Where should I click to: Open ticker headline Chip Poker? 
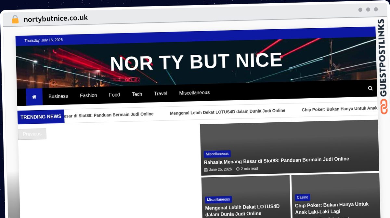tap(340, 109)
